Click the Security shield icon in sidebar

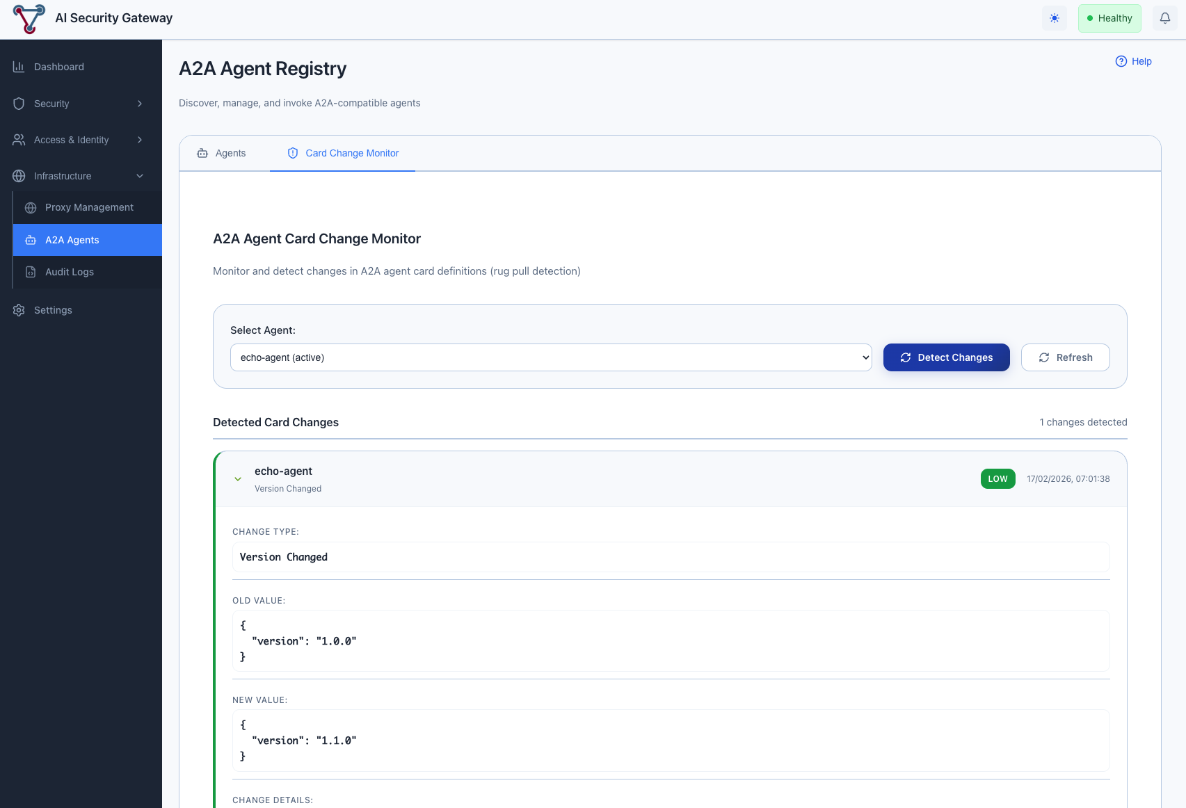pos(19,104)
